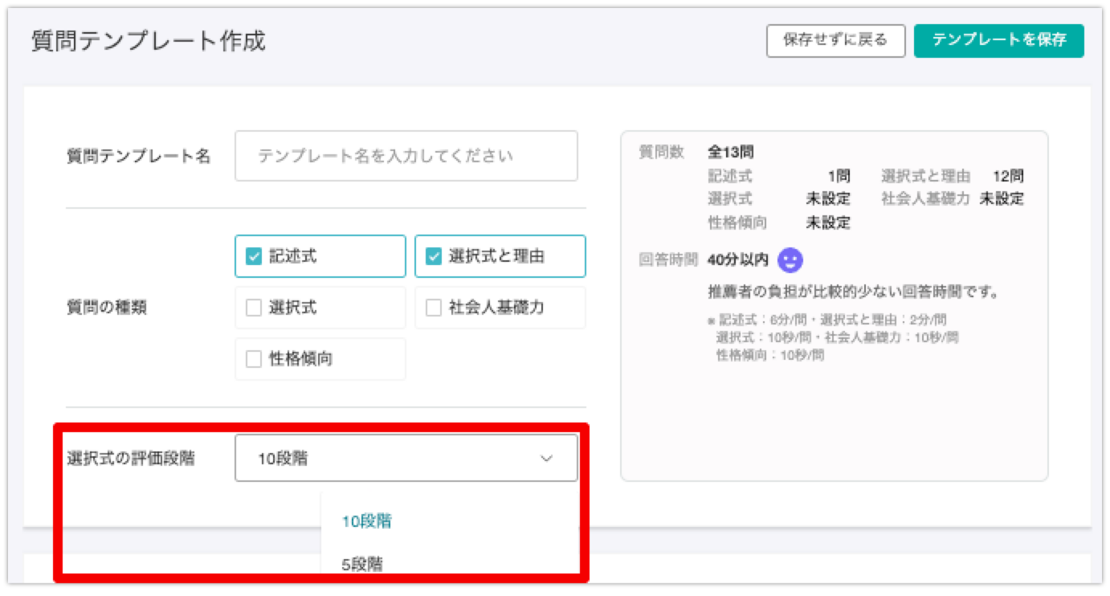Click the 選択式と理由 12問 summary entry
The width and height of the screenshot is (1110, 596).
(952, 177)
